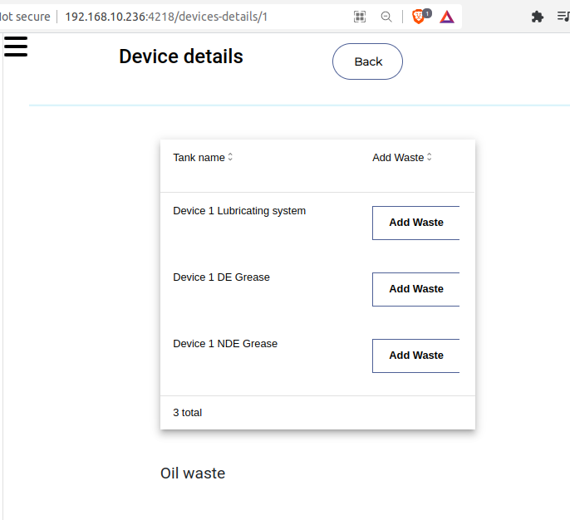Click the QR code icon in address bar
The width and height of the screenshot is (570, 520).
(360, 17)
